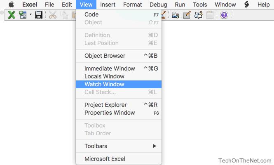This screenshot has width=274, height=165.
Task: Open the dropdown arrow beside Insert UserForm
Action: pos(30,14)
